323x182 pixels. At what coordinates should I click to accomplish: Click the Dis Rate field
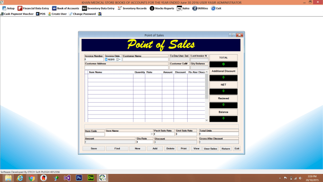pos(145,142)
